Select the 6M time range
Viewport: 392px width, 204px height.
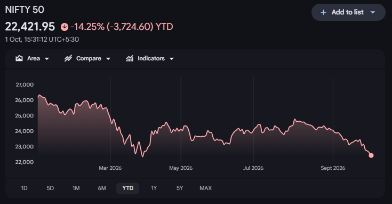click(102, 188)
